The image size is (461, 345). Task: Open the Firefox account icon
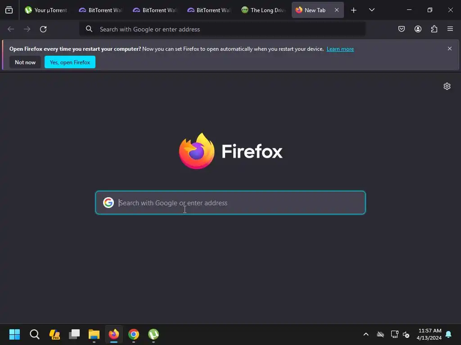tap(418, 29)
